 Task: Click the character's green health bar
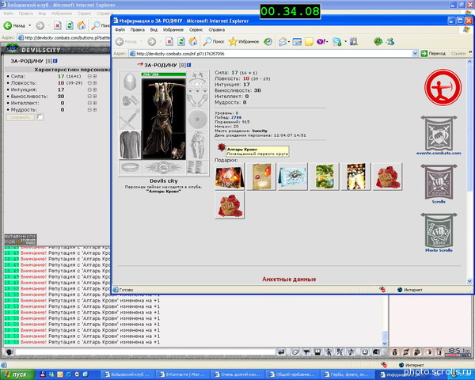pos(164,74)
